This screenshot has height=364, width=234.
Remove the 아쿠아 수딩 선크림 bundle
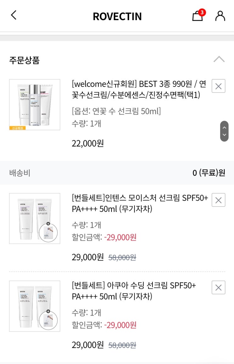click(x=218, y=287)
